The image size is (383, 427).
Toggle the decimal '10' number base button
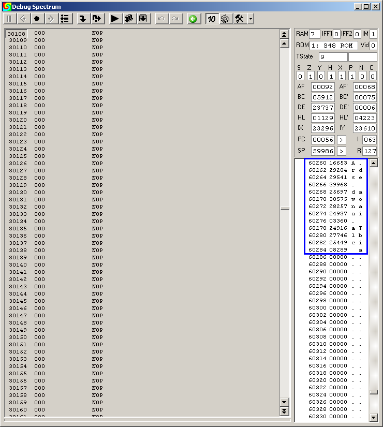point(212,19)
